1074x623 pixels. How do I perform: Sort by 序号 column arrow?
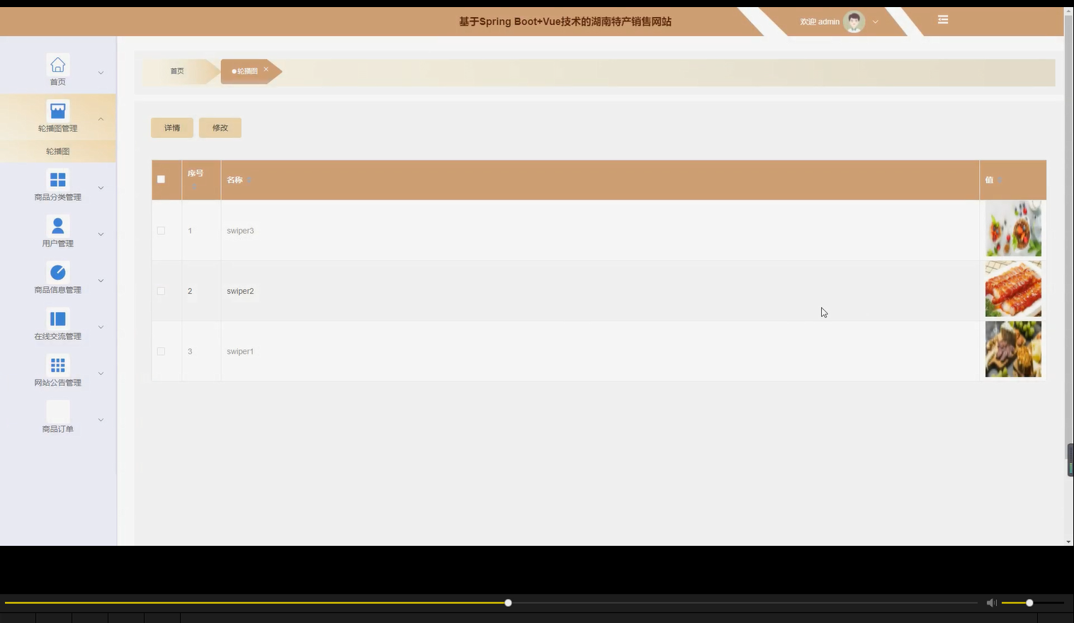click(194, 186)
